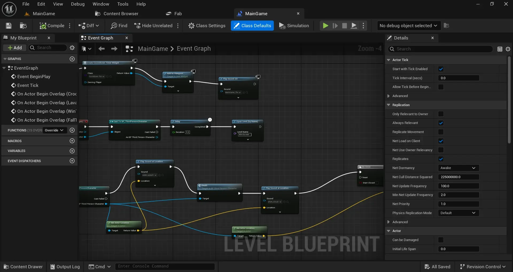Image resolution: width=513 pixels, height=272 pixels.
Task: Open Net Dormancy dropdown
Action: click(458, 168)
